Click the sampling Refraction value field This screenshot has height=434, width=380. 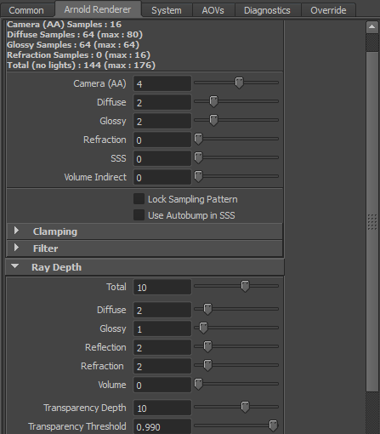[162, 140]
